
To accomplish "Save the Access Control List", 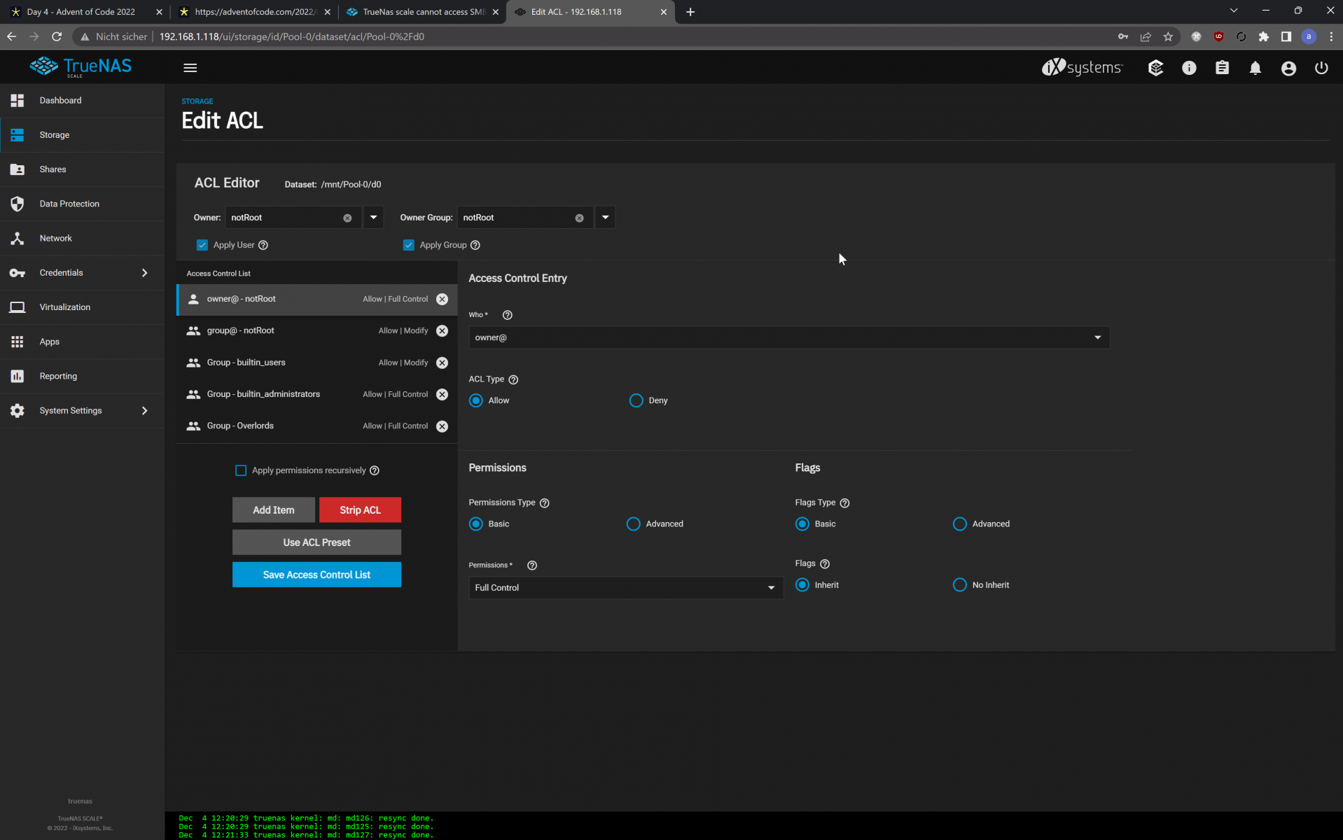I will [x=316, y=575].
